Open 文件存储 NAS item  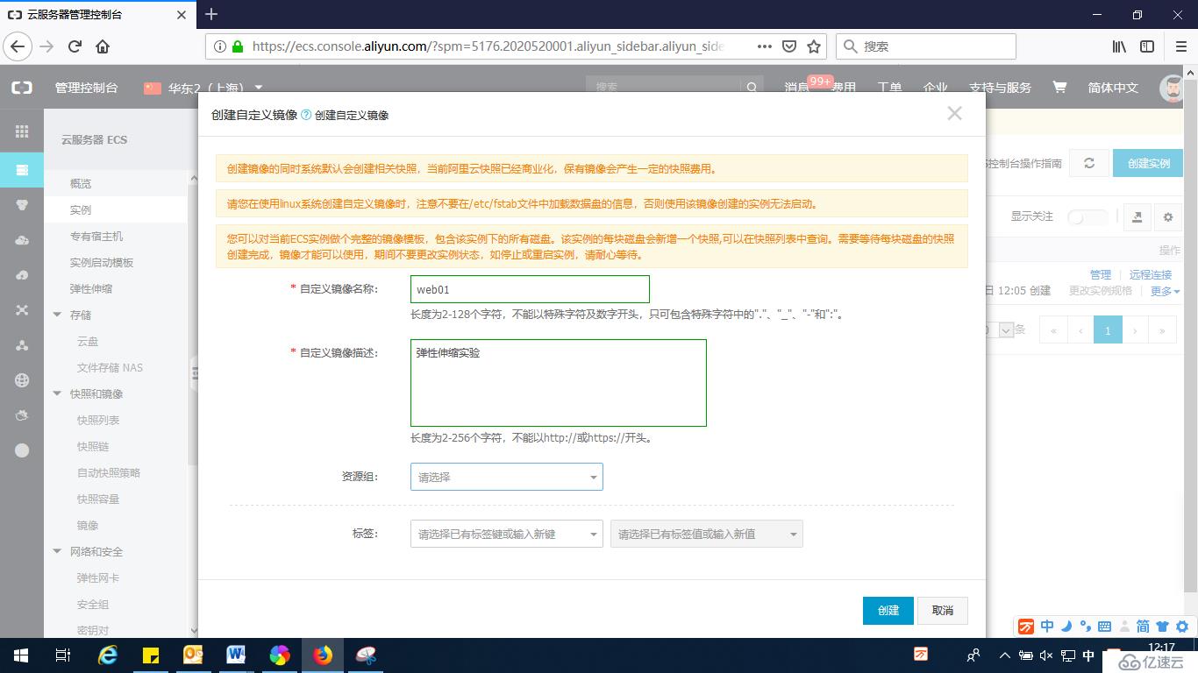[x=110, y=368]
